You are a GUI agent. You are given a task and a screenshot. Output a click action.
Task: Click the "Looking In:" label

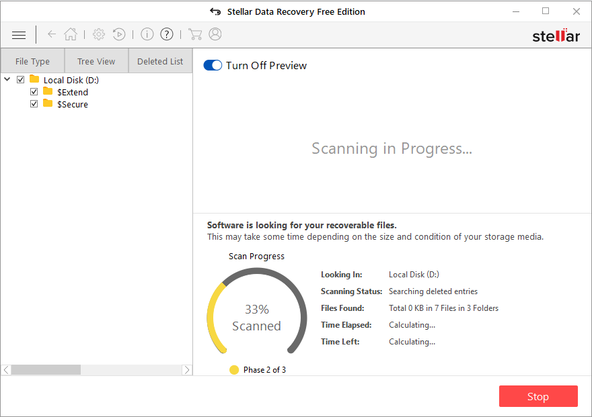coord(341,275)
